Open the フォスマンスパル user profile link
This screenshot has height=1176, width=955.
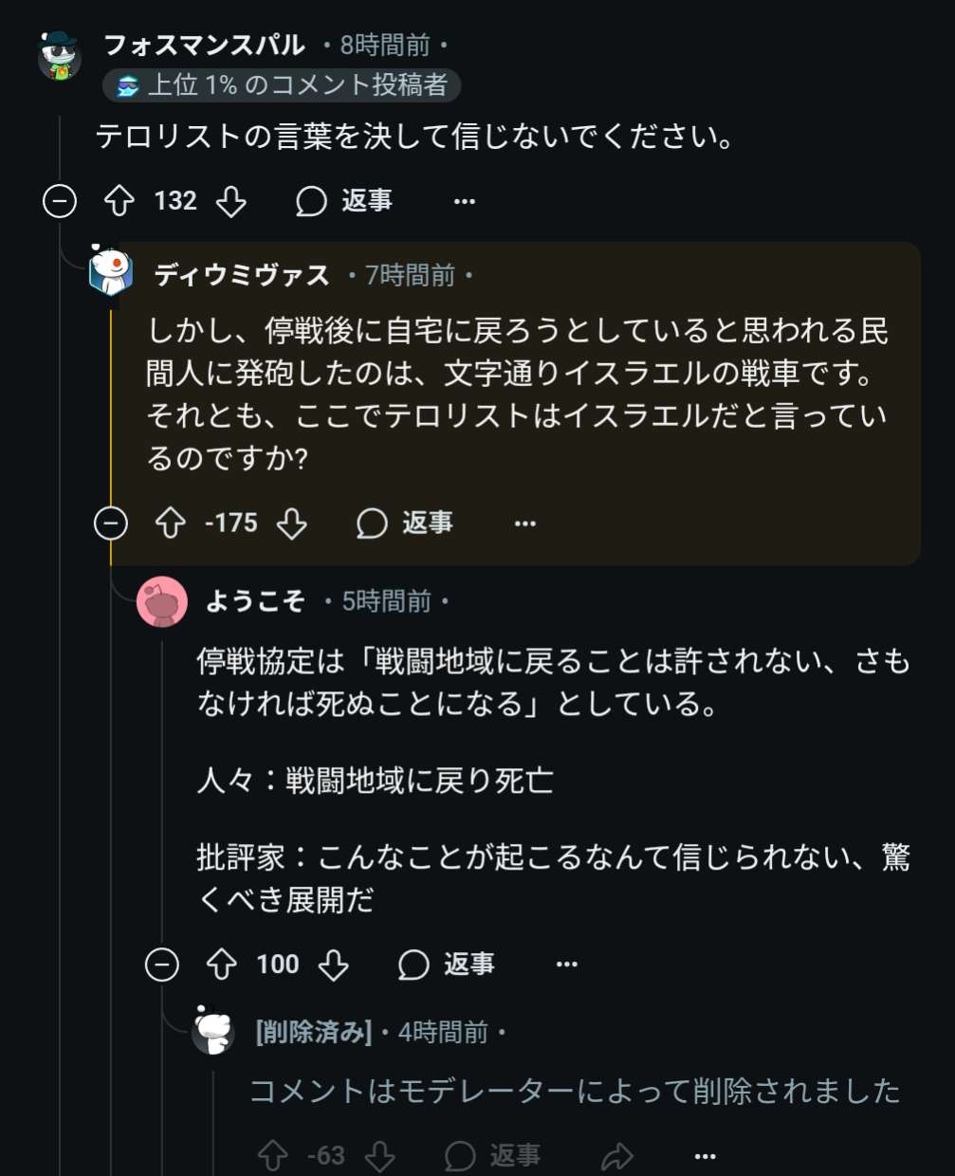[204, 45]
